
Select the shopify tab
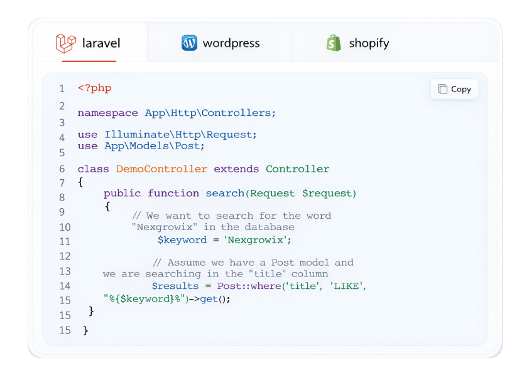[x=369, y=43]
